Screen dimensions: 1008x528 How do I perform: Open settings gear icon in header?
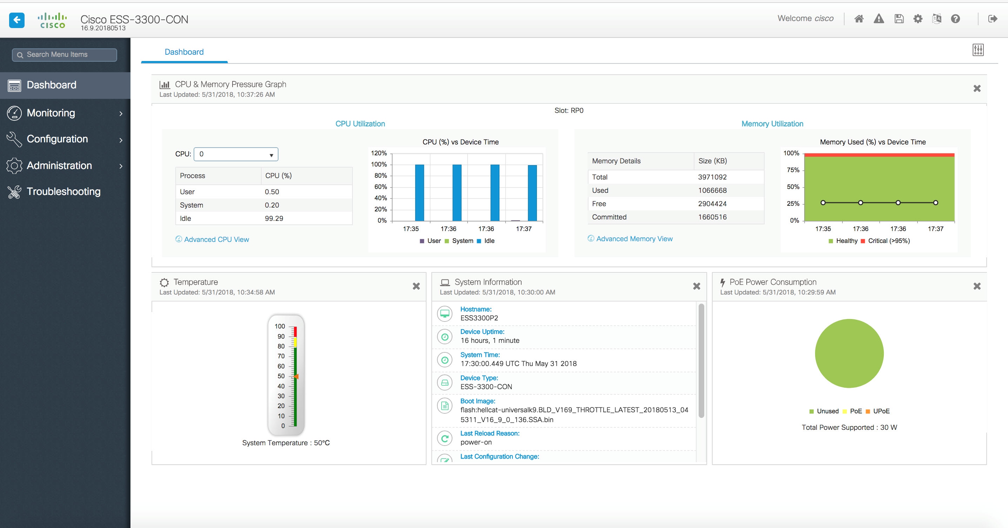[x=918, y=18]
